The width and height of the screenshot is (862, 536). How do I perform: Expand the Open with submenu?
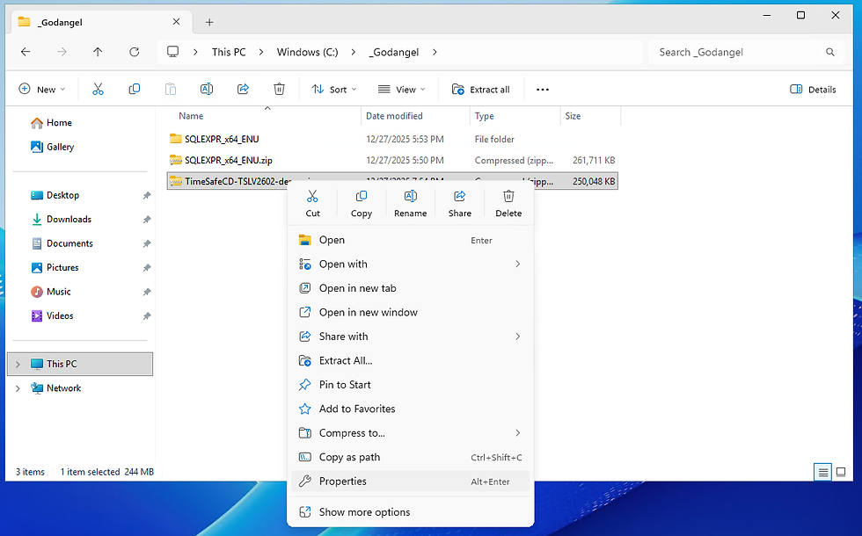[x=410, y=264]
